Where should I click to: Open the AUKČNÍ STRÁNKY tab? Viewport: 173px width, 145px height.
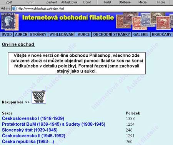coord(31,34)
